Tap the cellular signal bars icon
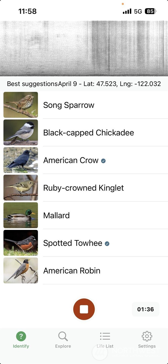The image size is (168, 364). pos(127,11)
